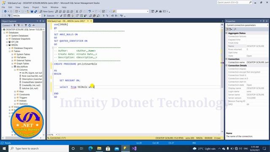This screenshot has height=152, width=270.
Task: Click the Increase Indent icon
Action: [116, 16]
